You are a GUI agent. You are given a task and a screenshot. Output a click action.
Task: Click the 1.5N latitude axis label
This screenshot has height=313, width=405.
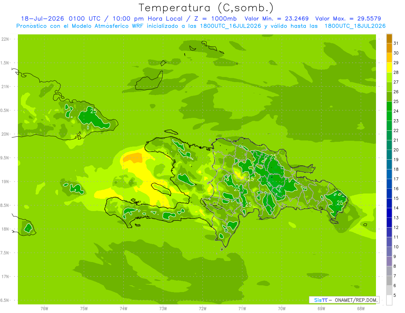(x=4, y=63)
